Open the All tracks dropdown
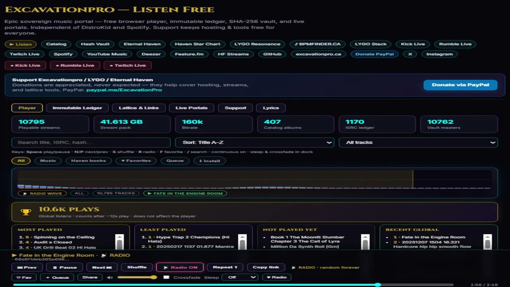510x287 pixels. click(x=418, y=143)
